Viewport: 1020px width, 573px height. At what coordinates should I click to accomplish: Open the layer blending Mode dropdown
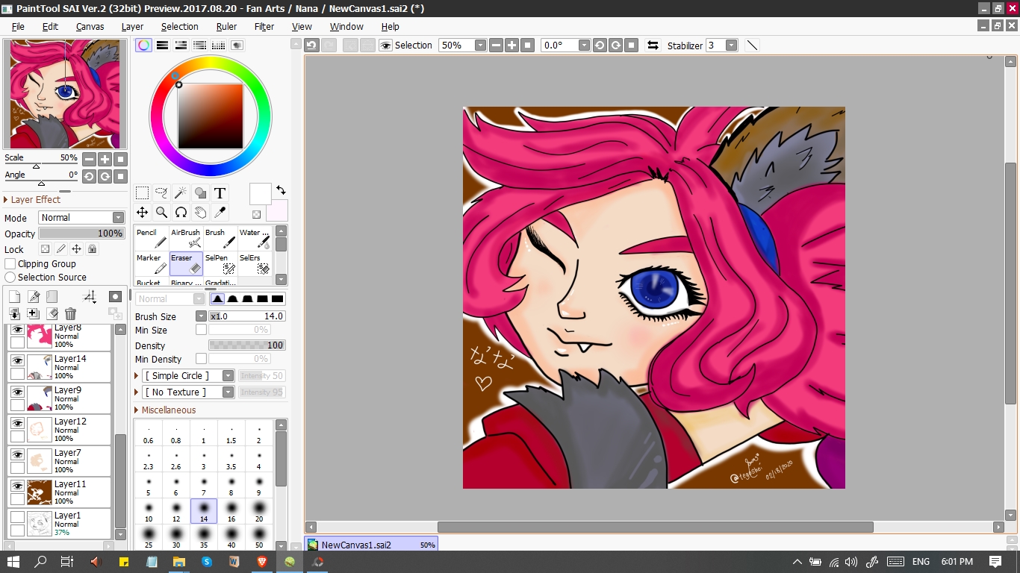81,217
